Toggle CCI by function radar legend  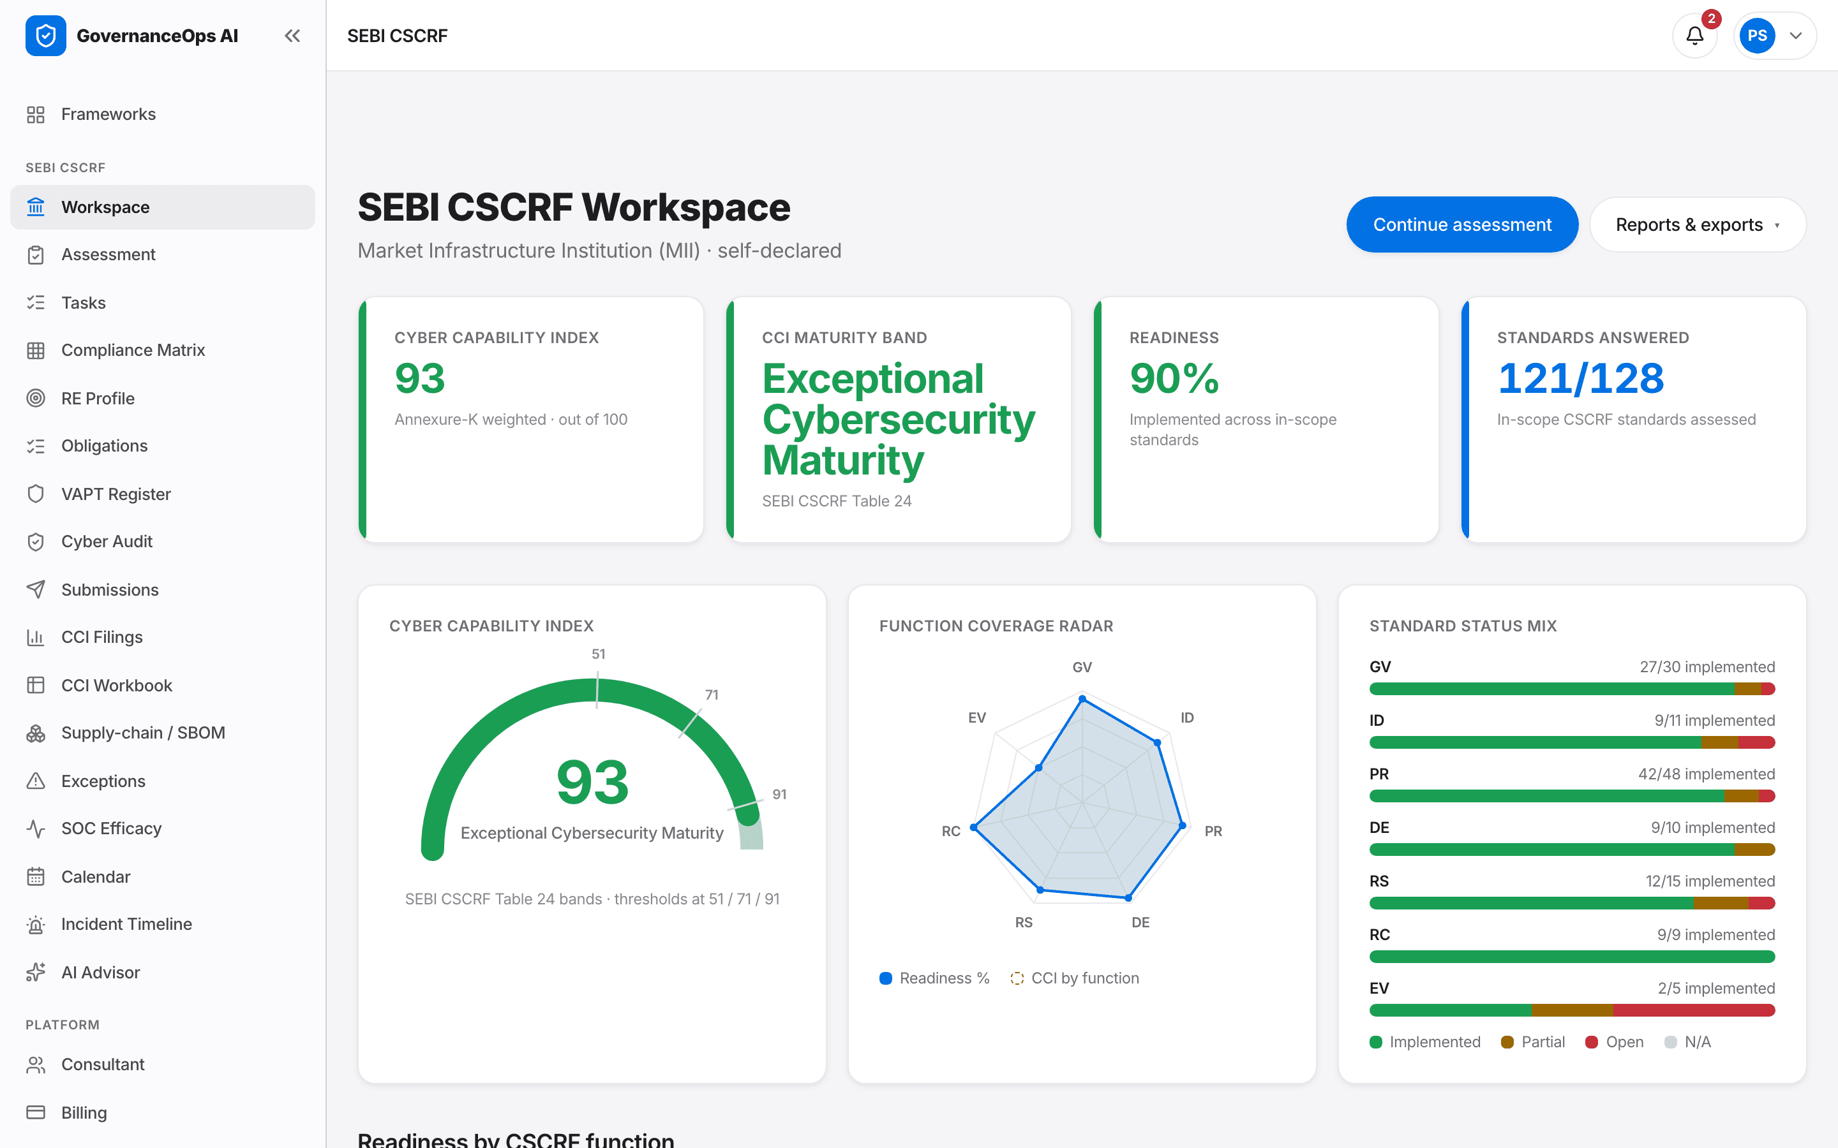point(1075,978)
